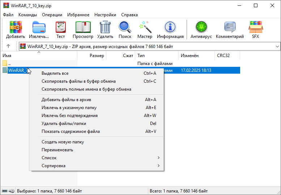Screen dimensions: 281x195
Task: Choose Скопировать файлы в буфер обмена
Action: click(97, 81)
